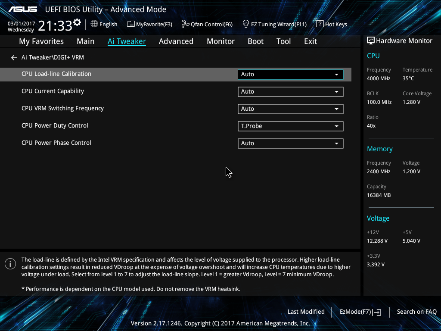Image resolution: width=441 pixels, height=331 pixels.
Task: Show the Hot Keys list
Action: [336, 24]
